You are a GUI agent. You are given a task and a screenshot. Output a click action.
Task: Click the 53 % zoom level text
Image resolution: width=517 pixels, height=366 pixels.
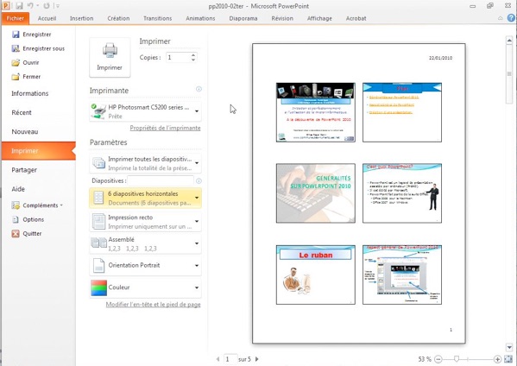tap(425, 359)
